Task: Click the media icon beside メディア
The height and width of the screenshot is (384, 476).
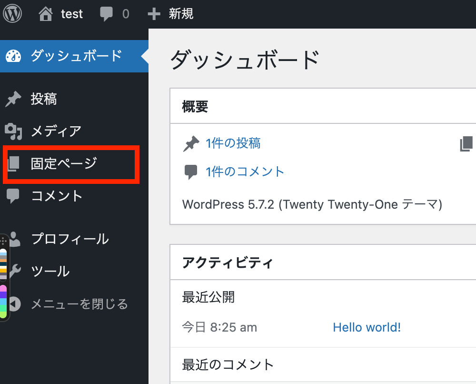Action: 13,131
